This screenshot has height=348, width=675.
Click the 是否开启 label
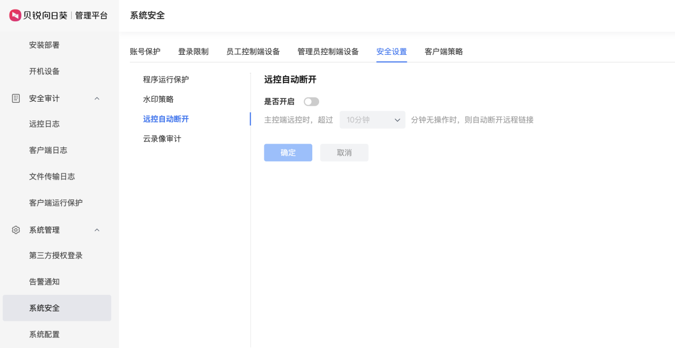279,102
